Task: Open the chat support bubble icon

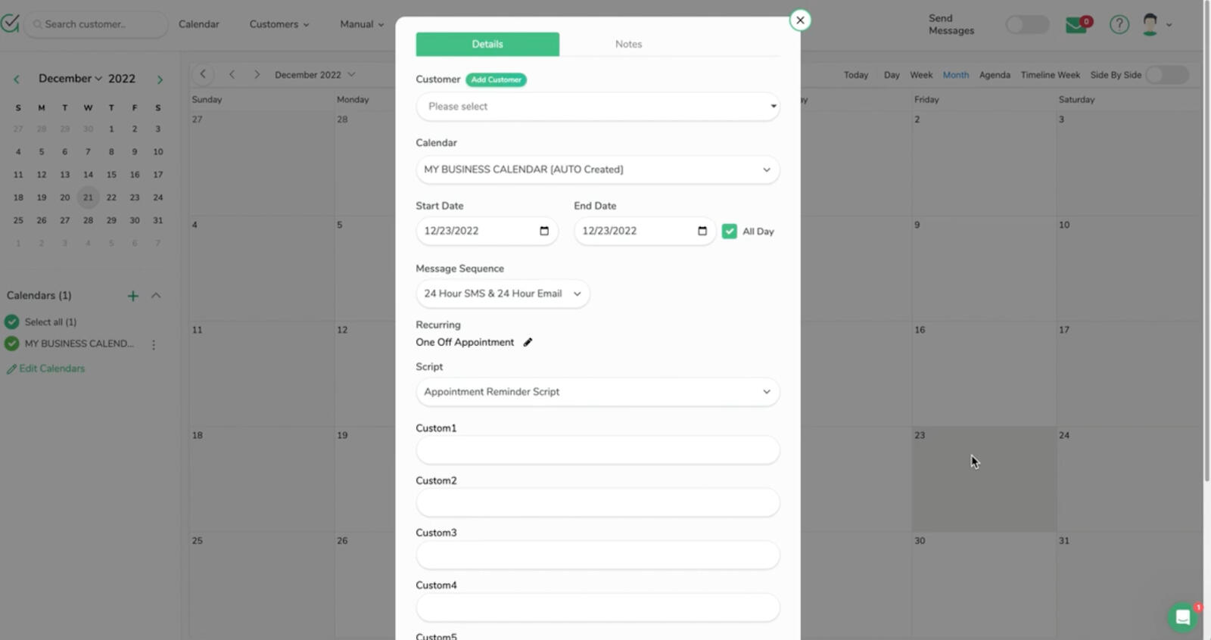Action: tap(1182, 617)
